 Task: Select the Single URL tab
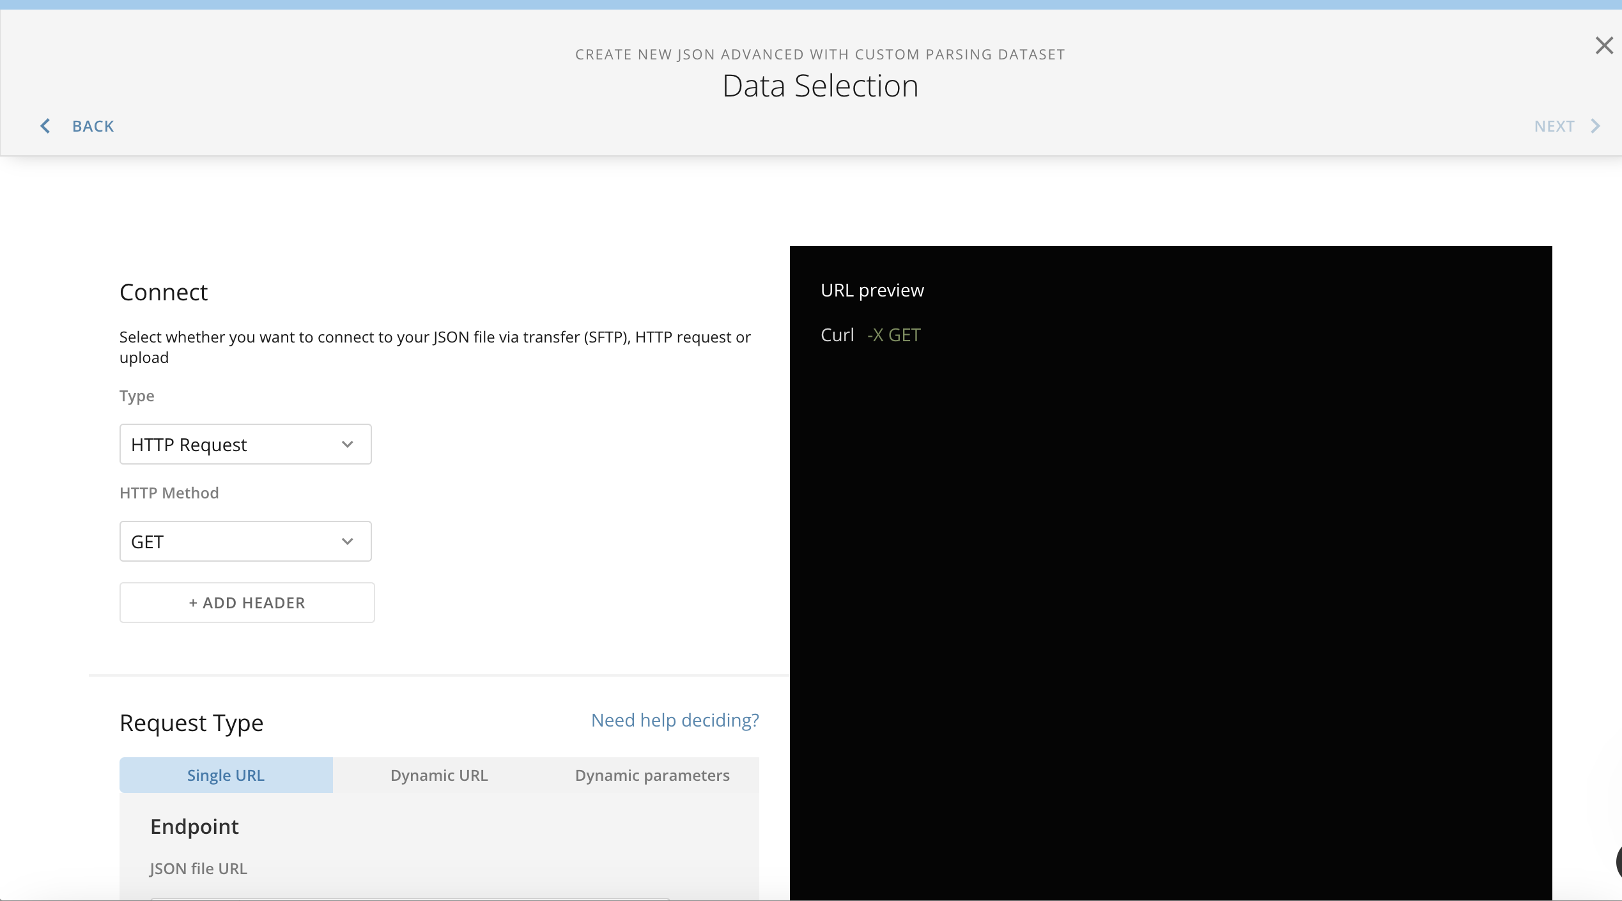(226, 775)
